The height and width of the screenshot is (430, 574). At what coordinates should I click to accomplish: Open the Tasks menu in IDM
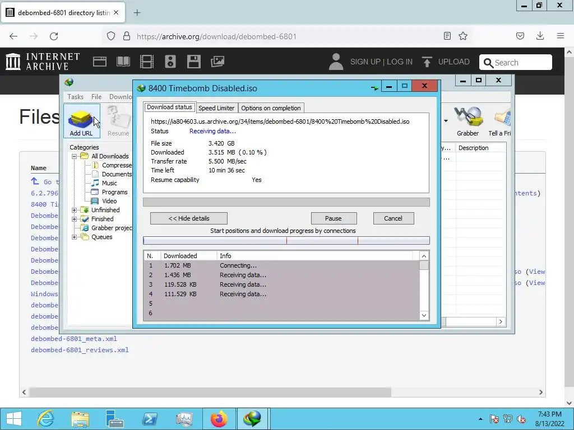click(x=76, y=96)
